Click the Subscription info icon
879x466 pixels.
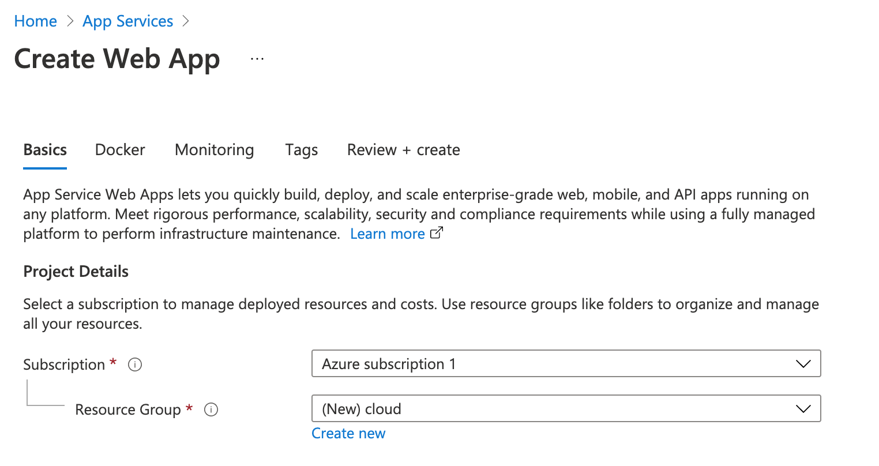point(135,364)
